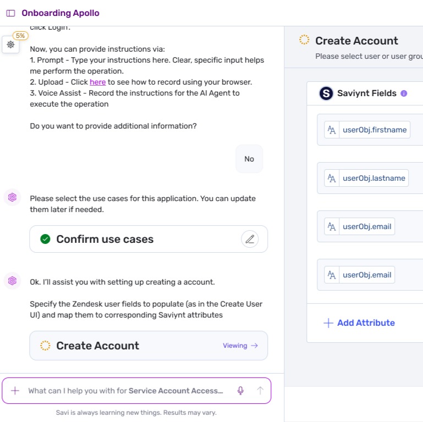Click the text type icon beside userObj.firstname
Screen dimensions: 423x422
332,130
